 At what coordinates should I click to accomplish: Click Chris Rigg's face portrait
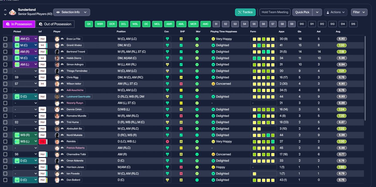(57, 77)
